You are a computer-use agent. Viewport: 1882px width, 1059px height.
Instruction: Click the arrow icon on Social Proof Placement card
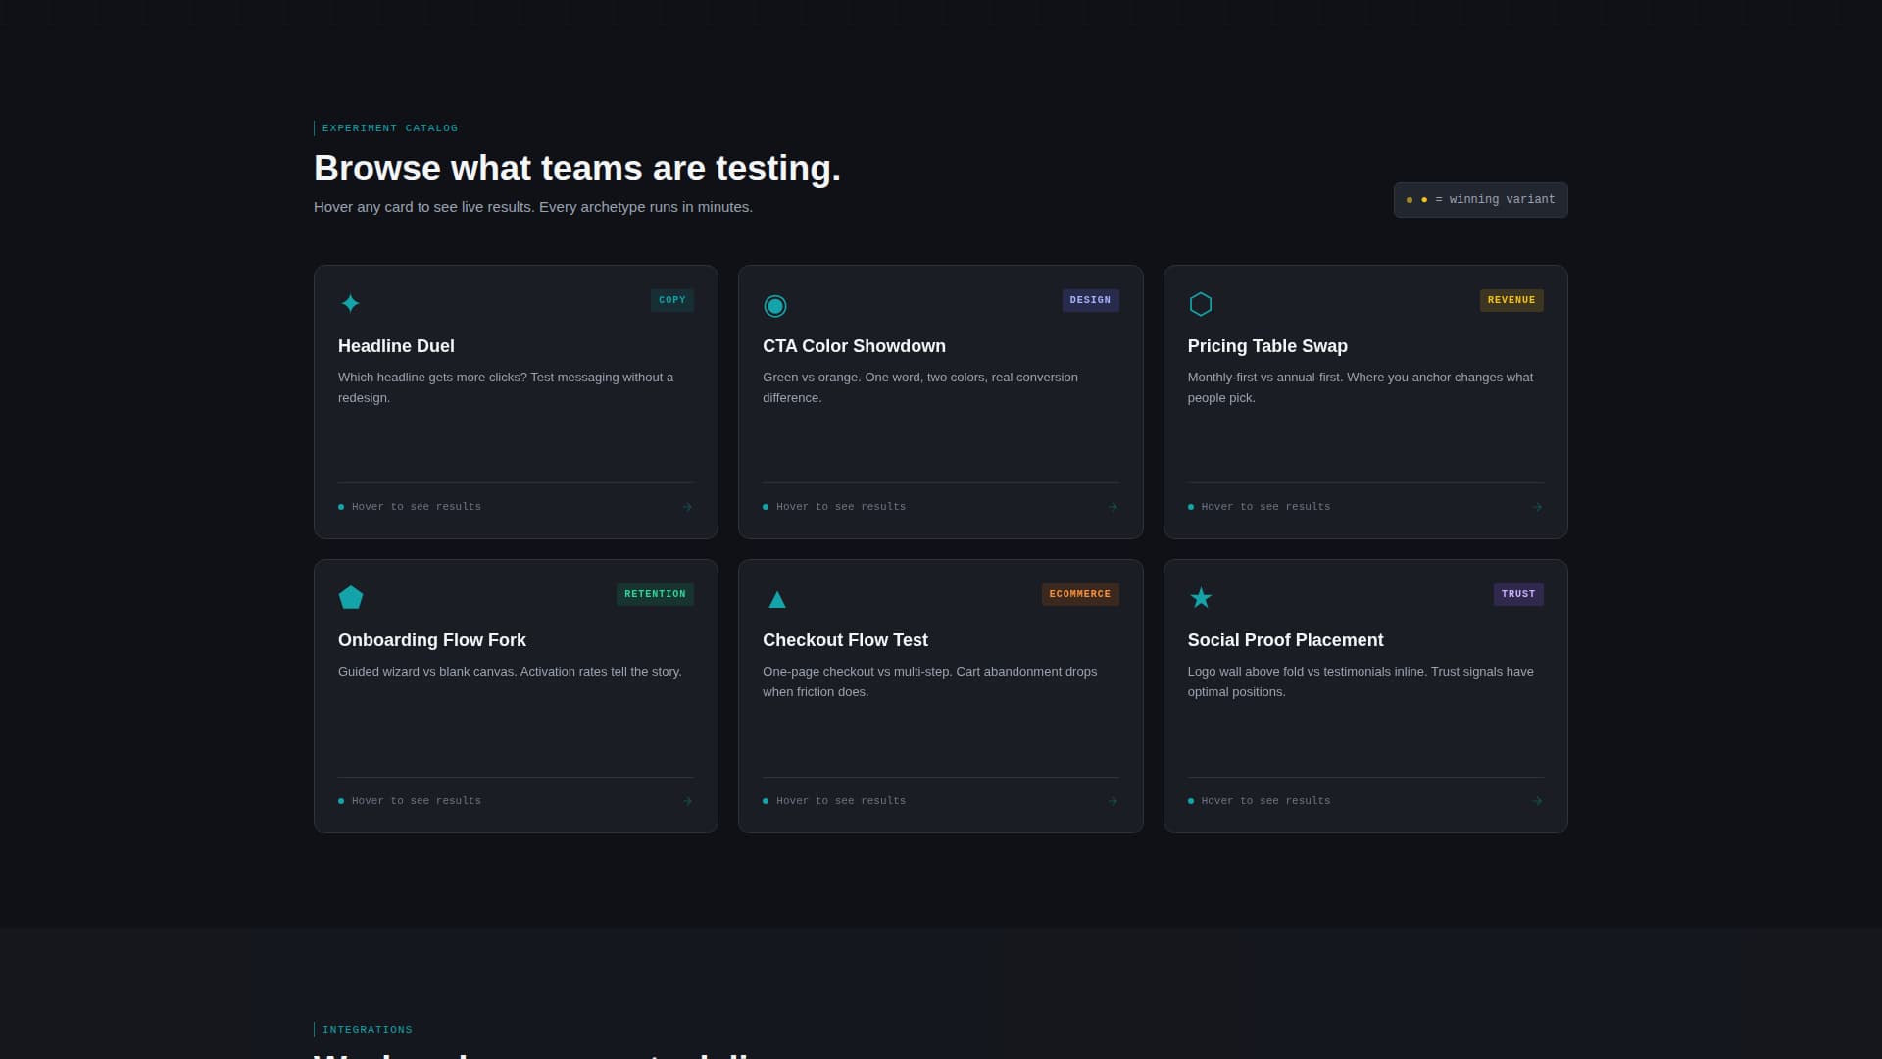(x=1537, y=801)
